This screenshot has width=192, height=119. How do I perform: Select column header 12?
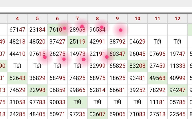[177, 18]
